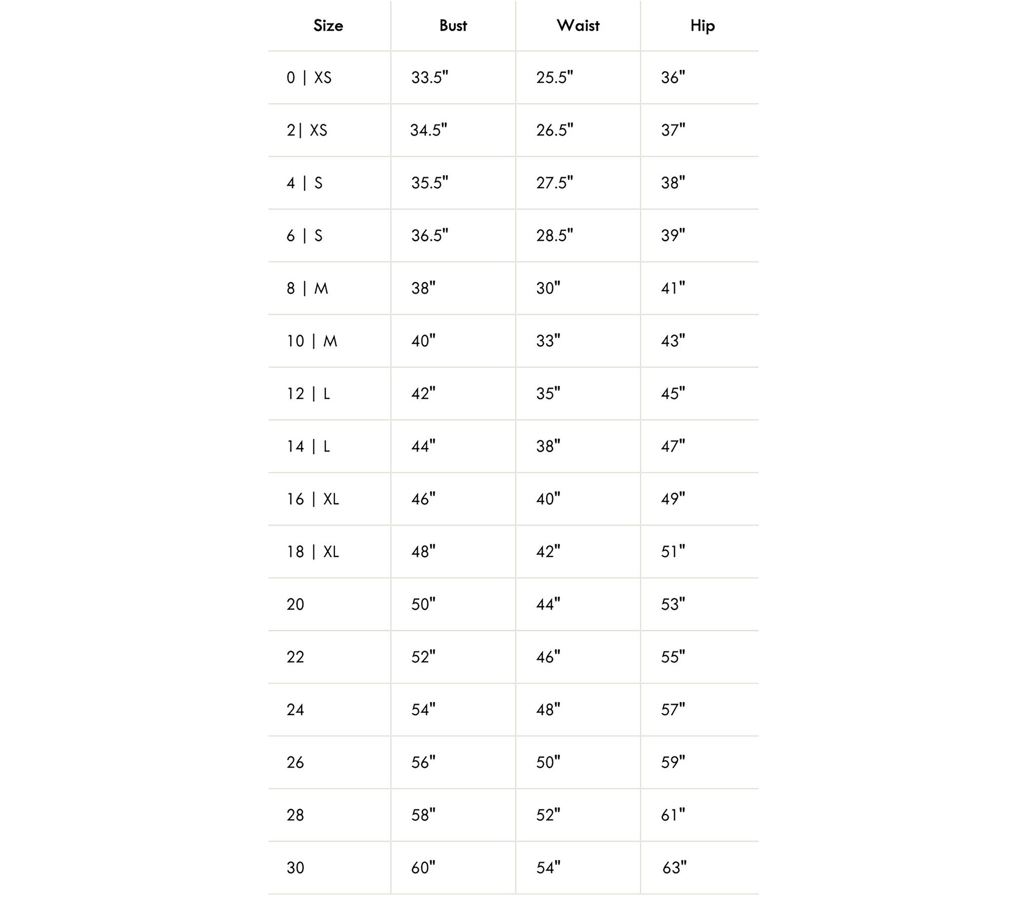Click the 33.5" bust measurement
1026x912 pixels.
429,78
